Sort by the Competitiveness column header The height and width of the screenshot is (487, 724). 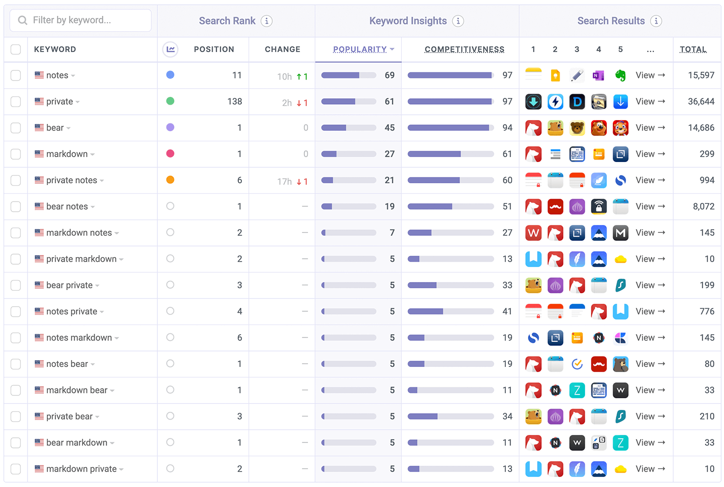(464, 49)
